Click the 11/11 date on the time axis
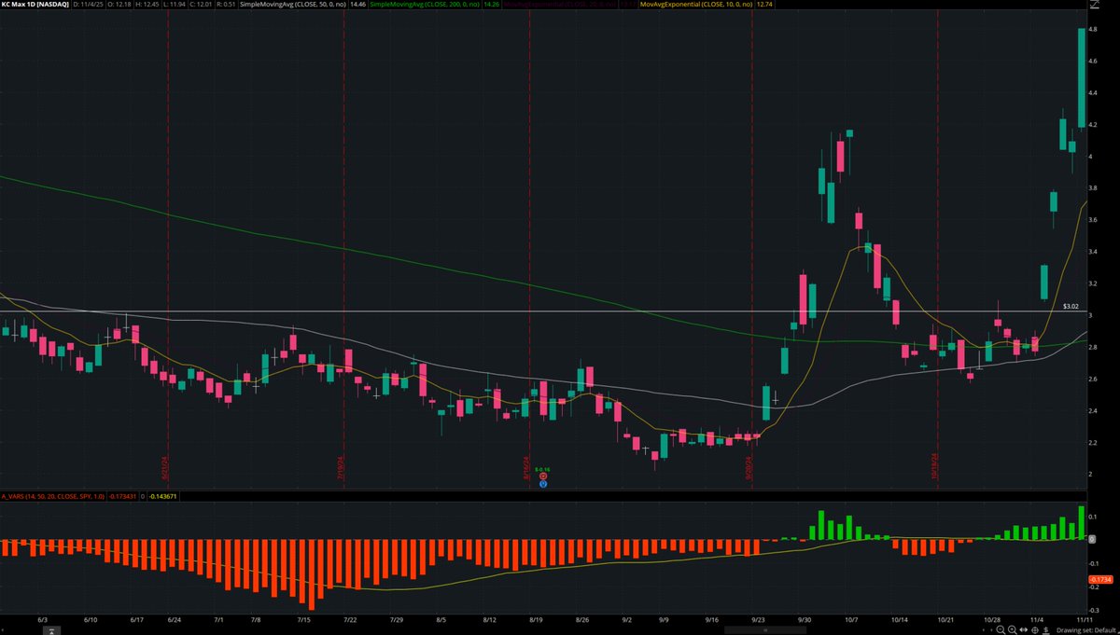 (x=1085, y=619)
